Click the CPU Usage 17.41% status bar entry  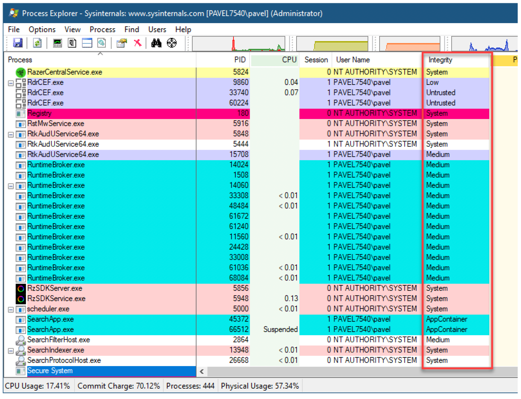38,386
